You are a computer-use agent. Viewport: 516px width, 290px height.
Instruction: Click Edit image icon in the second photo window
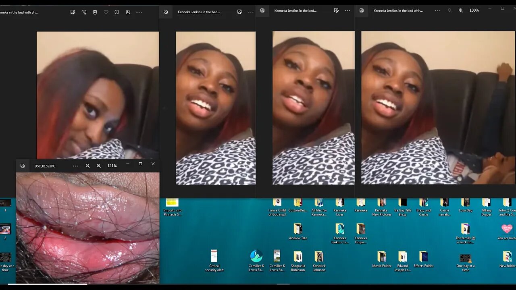240,12
